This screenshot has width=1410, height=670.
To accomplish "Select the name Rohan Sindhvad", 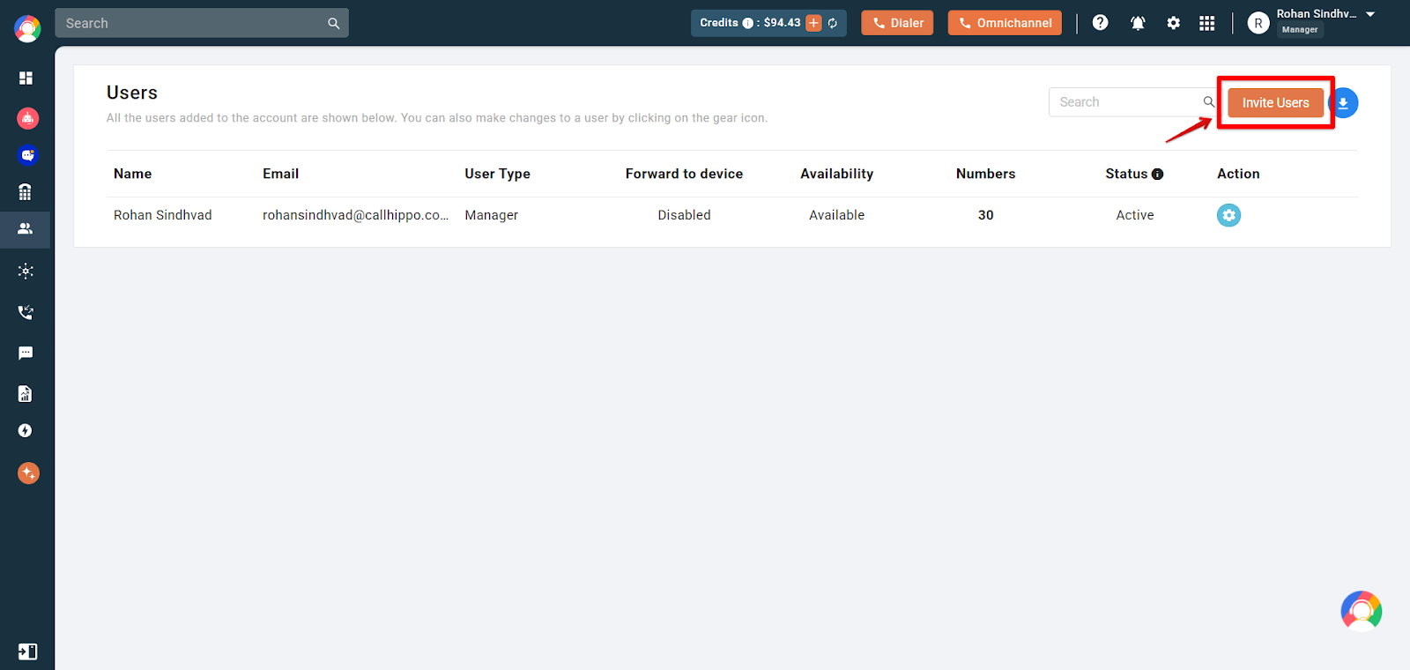I will 162,215.
